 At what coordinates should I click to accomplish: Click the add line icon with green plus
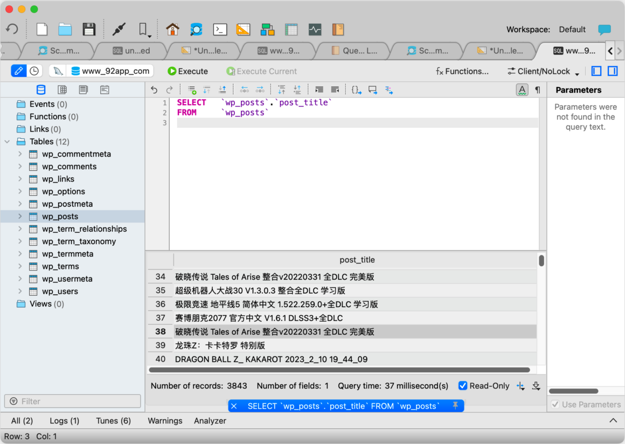click(x=192, y=89)
